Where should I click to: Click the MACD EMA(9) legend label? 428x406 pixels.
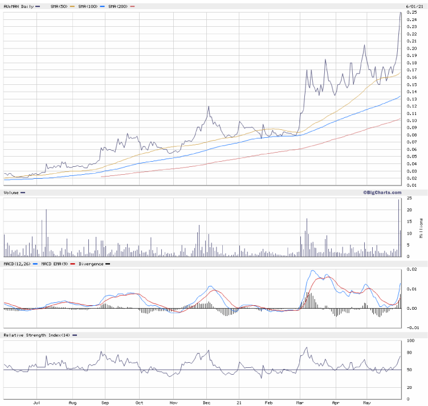tap(54, 264)
